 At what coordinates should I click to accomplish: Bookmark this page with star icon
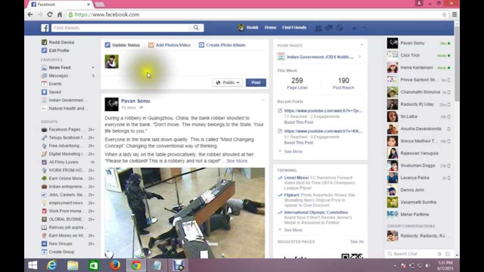click(444, 14)
